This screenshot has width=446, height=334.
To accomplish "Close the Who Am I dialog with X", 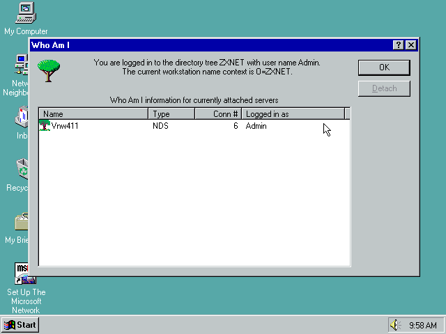I will 411,45.
